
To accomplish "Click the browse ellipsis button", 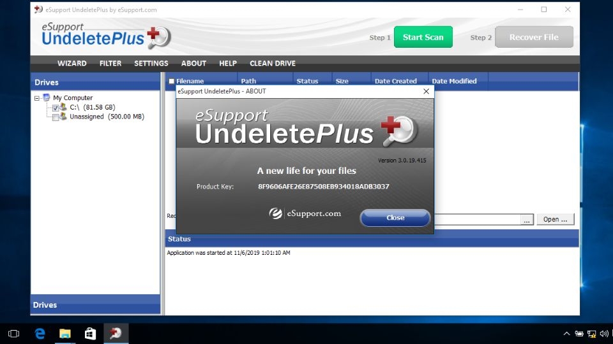I will click(527, 220).
